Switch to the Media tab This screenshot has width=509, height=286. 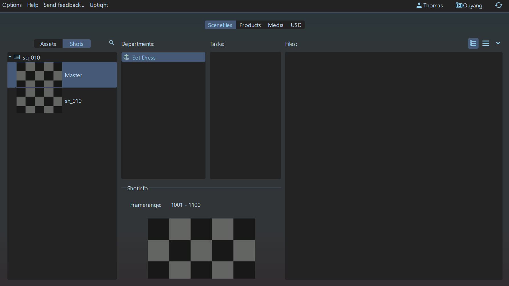276,25
